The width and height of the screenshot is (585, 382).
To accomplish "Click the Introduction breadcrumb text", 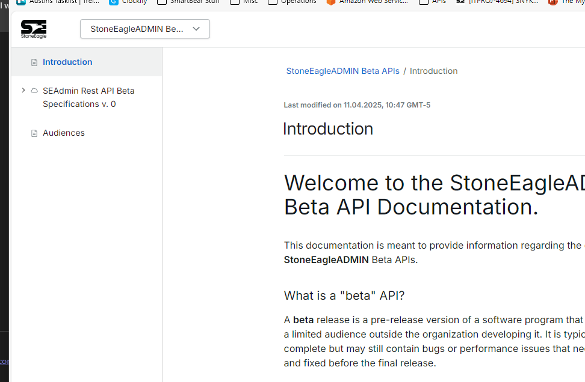I will [433, 71].
